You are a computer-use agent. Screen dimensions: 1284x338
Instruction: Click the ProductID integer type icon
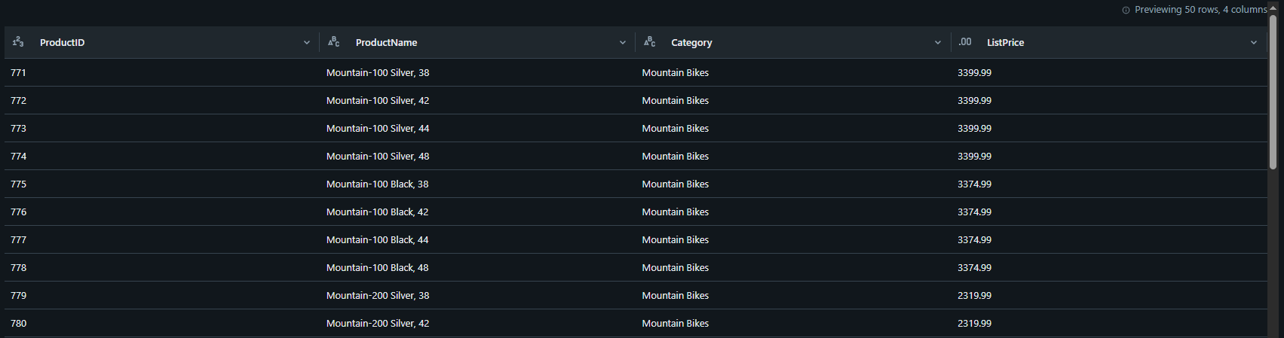(x=18, y=42)
